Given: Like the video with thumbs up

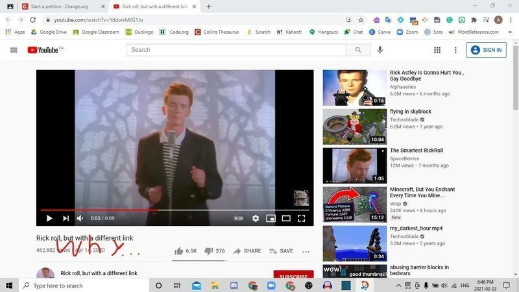Looking at the screenshot, I should 186,251.
